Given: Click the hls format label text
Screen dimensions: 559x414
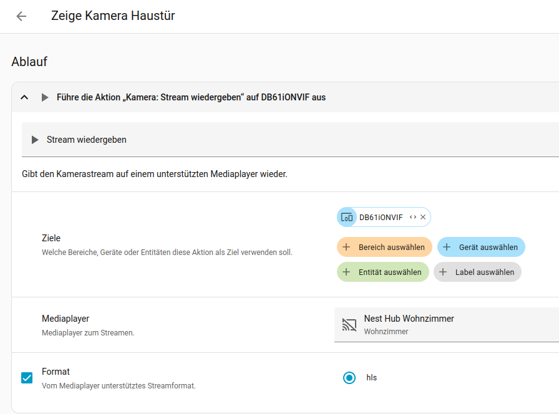Looking at the screenshot, I should pyautogui.click(x=371, y=377).
